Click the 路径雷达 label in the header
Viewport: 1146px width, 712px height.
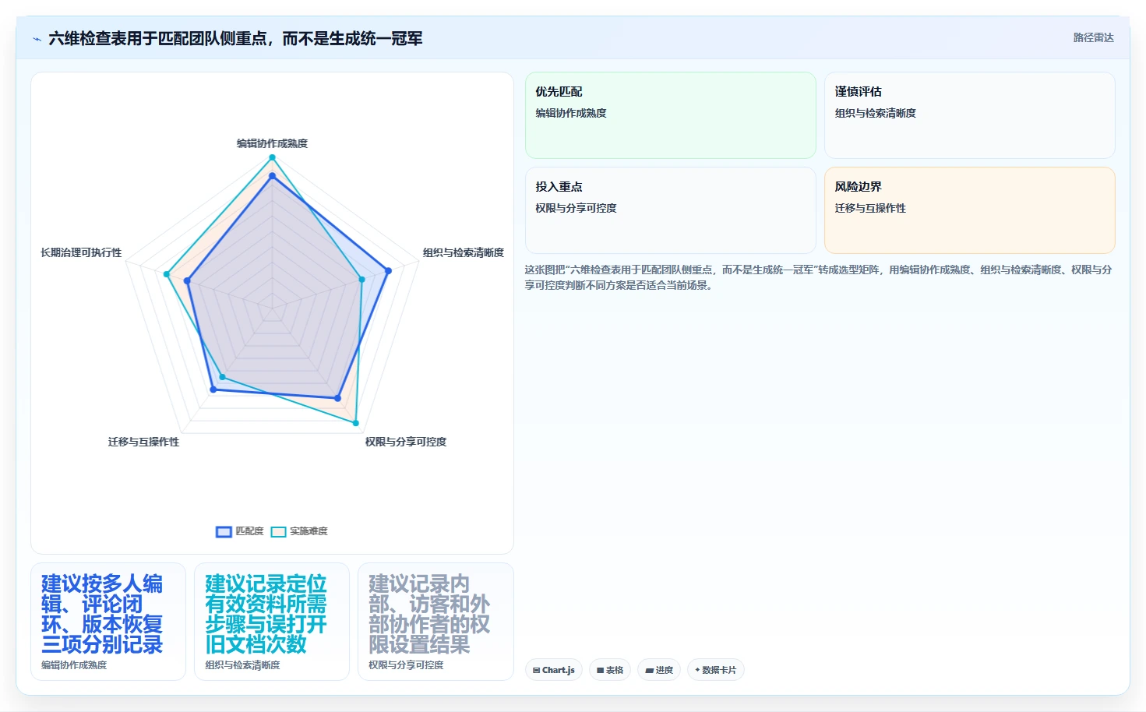[x=1093, y=37]
